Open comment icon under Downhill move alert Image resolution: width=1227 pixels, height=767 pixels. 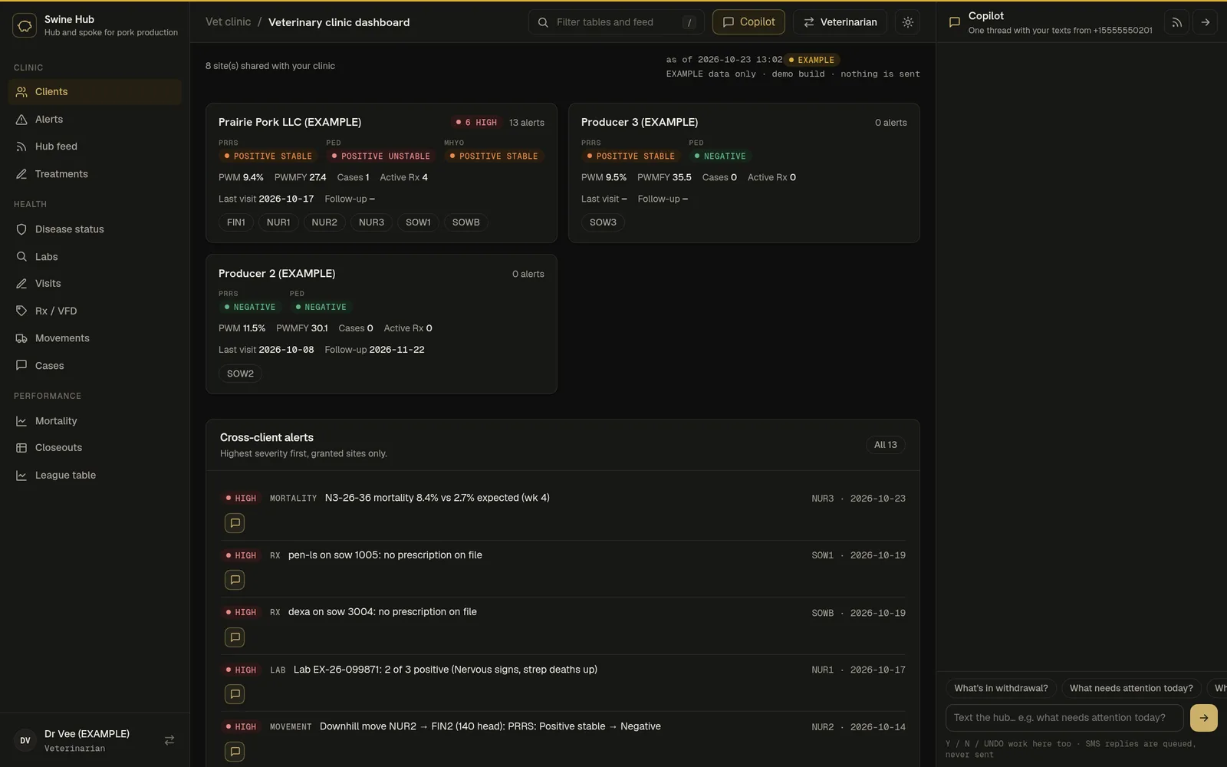point(235,752)
